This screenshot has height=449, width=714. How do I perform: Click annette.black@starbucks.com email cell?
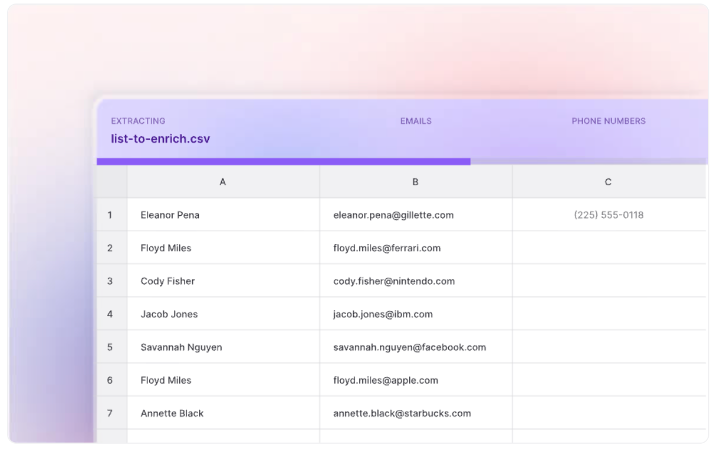[x=402, y=413]
